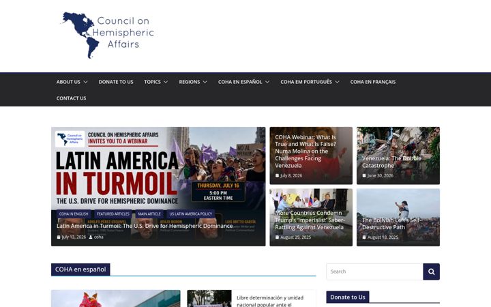Image resolution: width=491 pixels, height=307 pixels.
Task: Click the Council on Hemispheric Affairs logo
Action: [107, 35]
